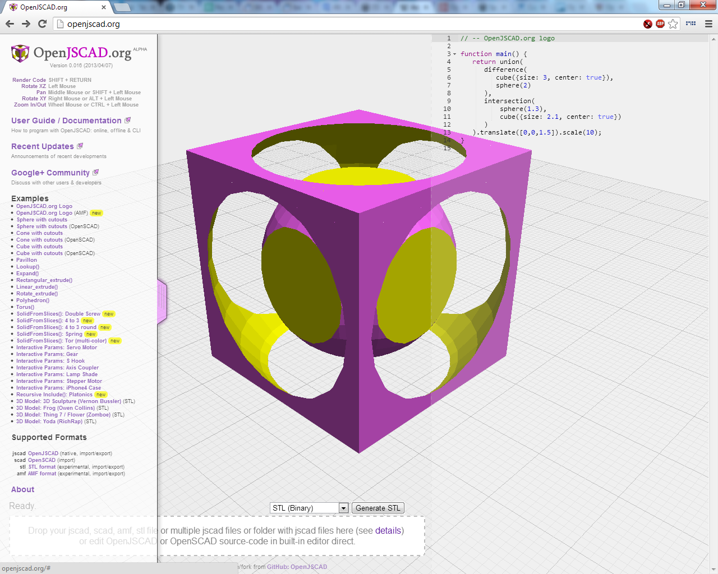Load 3D Model: 3D Sculpture (Vernon Bussler)
The image size is (718, 574).
point(68,401)
